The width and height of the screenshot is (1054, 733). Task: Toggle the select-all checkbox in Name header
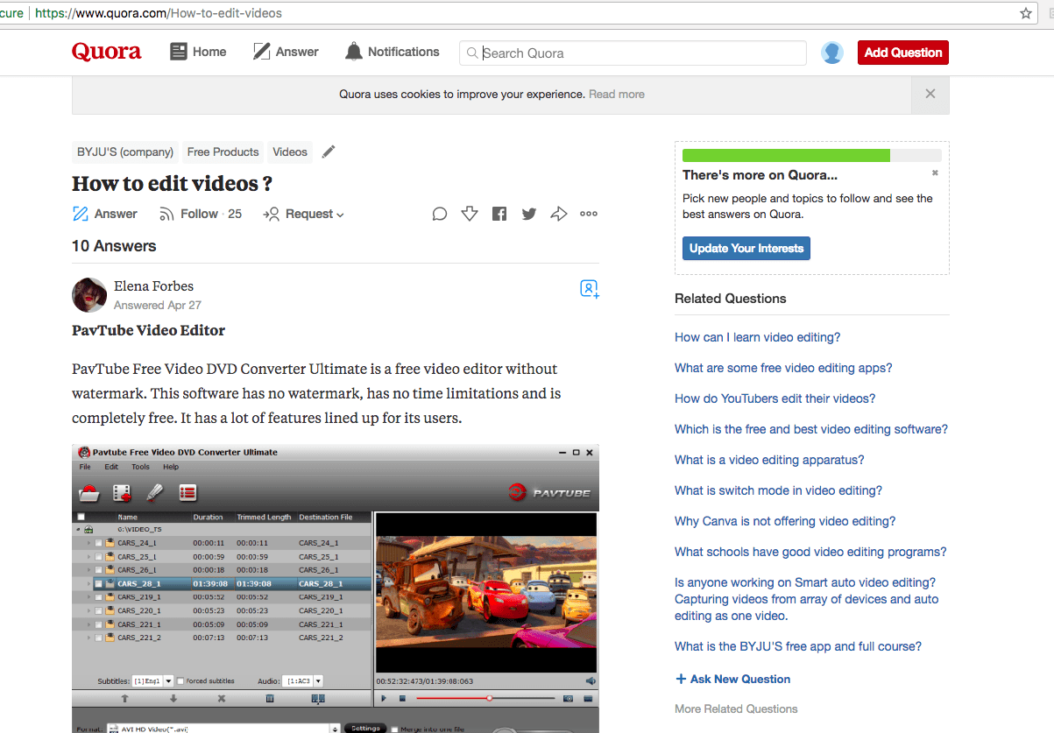81,517
